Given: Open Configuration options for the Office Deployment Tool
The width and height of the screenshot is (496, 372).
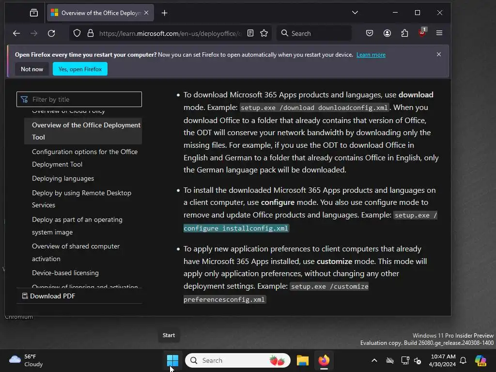Looking at the screenshot, I should click(85, 158).
